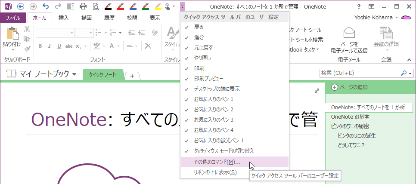Click the Back arrow in quick access toolbar

(x=21, y=6)
